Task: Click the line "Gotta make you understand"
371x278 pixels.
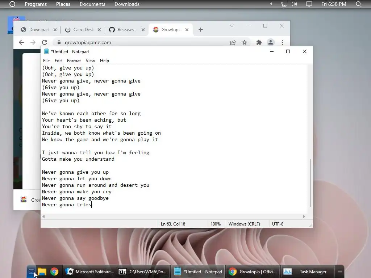Action: tap(78, 159)
